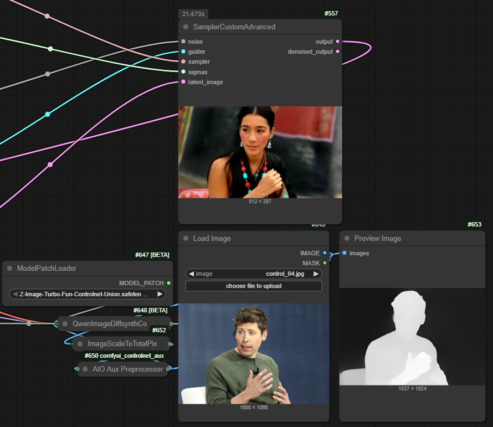493x427 pixels.
Task: Select next model patch with right arrow
Action: click(x=160, y=294)
